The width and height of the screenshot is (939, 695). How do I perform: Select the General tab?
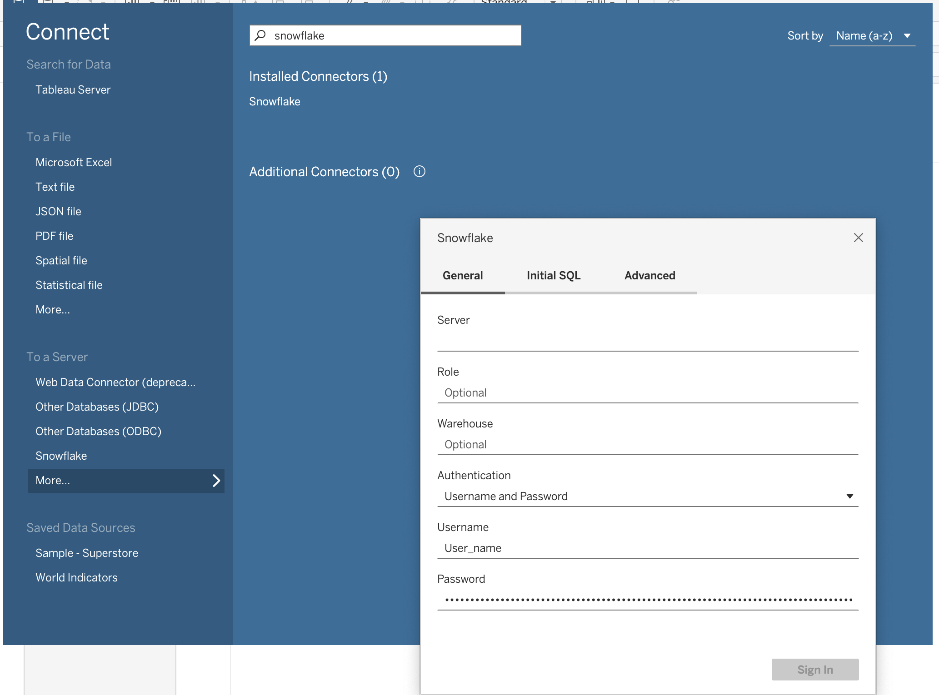click(462, 276)
